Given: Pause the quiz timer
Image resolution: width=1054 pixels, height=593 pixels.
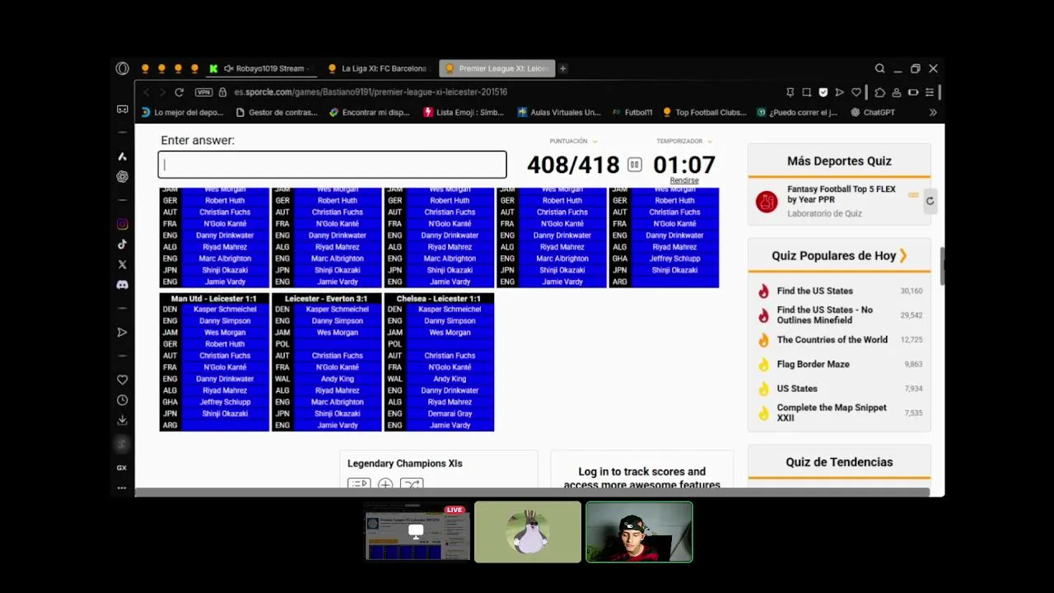Looking at the screenshot, I should pos(634,165).
